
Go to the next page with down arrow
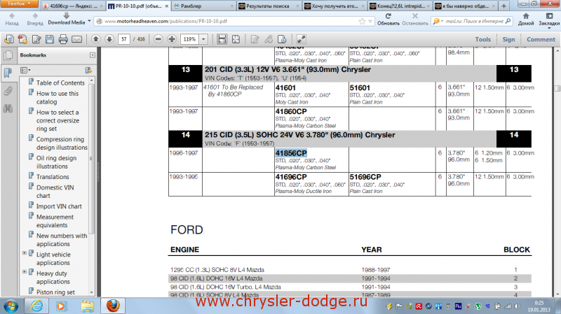109,39
